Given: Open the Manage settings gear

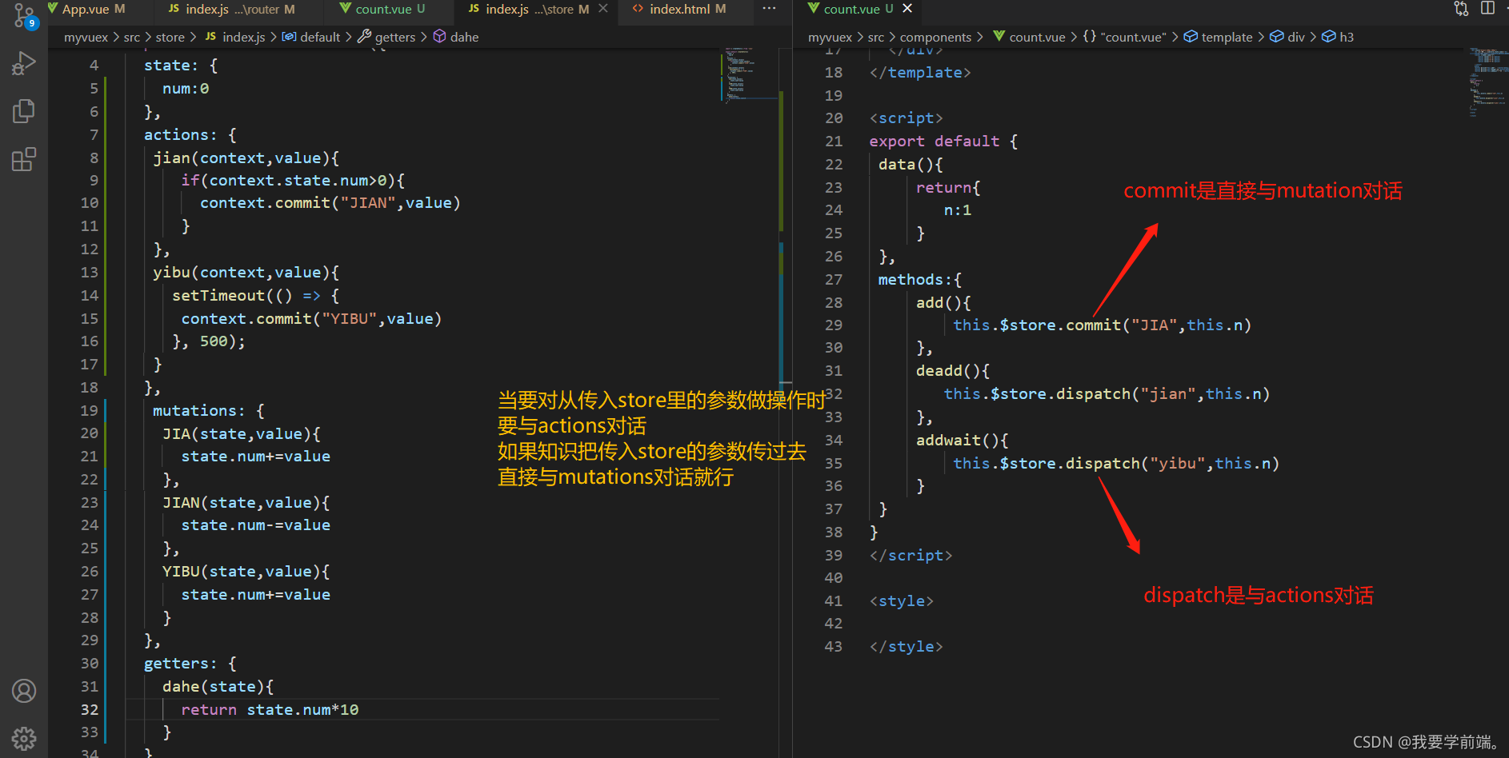Looking at the screenshot, I should (24, 738).
